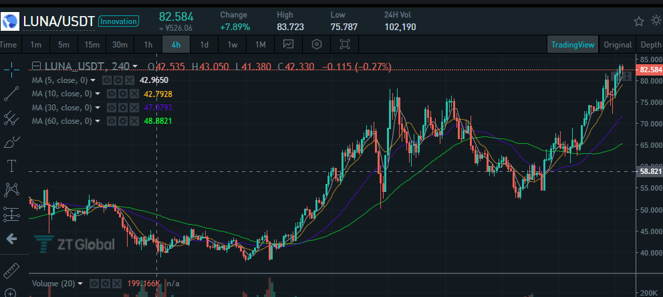Expand MA (10, close, 0) dropdown arrow
Screen dimensions: 663x297
98,94
